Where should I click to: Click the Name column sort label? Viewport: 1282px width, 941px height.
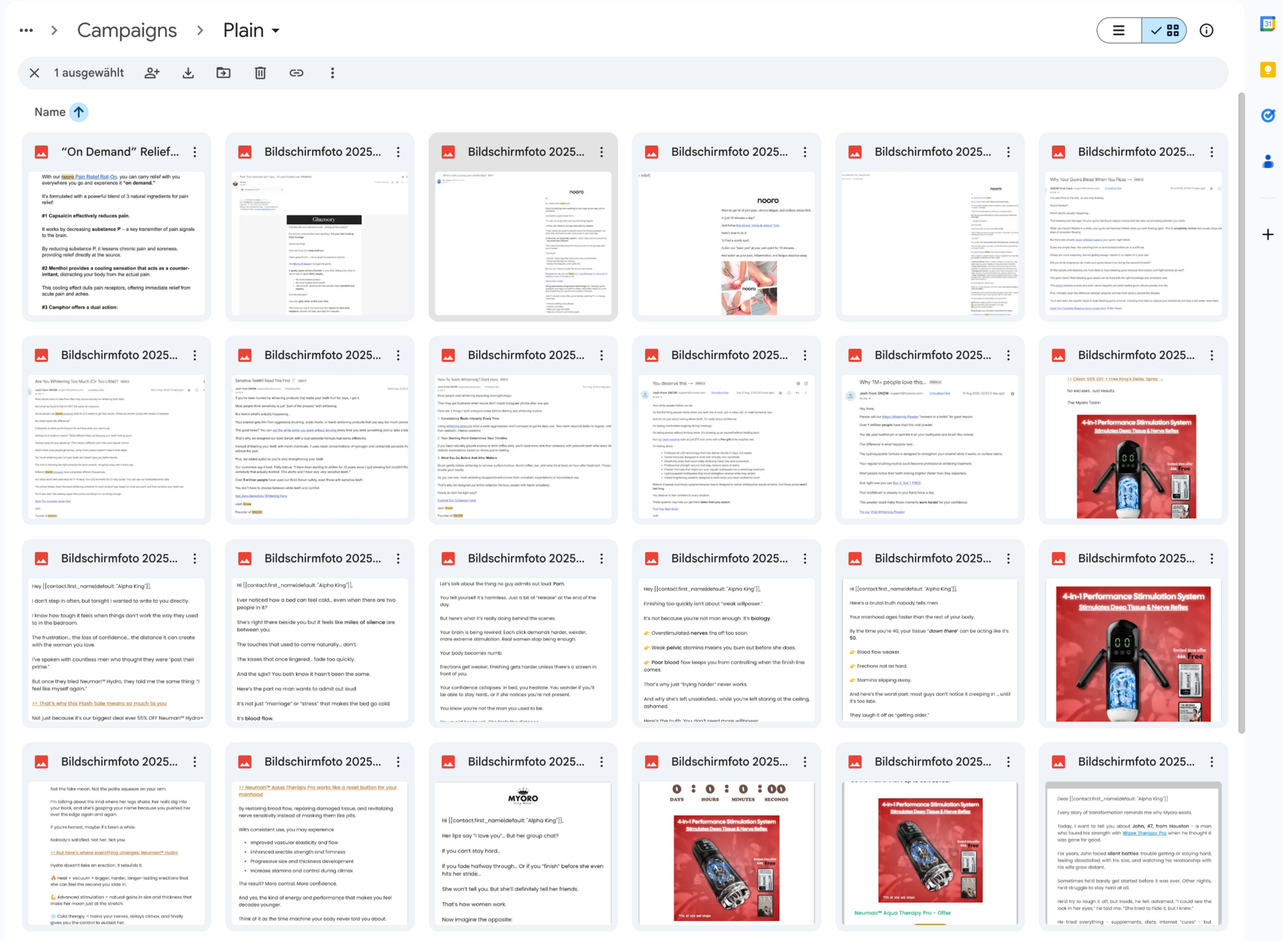pyautogui.click(x=49, y=112)
